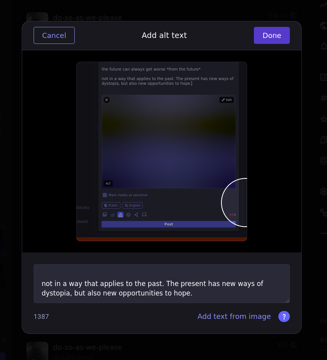This screenshot has height=360, width=327.
Task: Click the Post button in preview image
Action: (168, 224)
